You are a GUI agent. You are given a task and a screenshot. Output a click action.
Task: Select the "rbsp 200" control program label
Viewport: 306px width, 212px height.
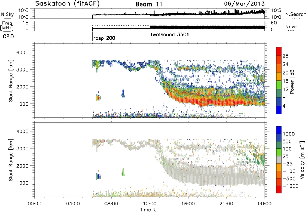point(104,38)
